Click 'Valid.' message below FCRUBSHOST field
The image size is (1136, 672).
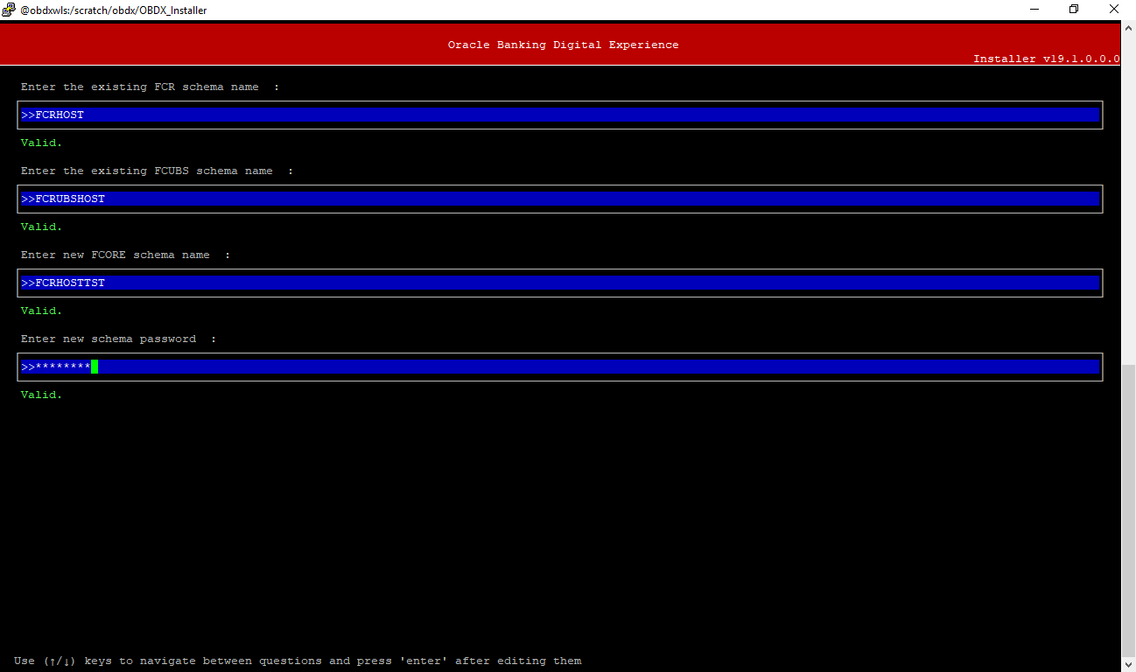click(x=42, y=227)
